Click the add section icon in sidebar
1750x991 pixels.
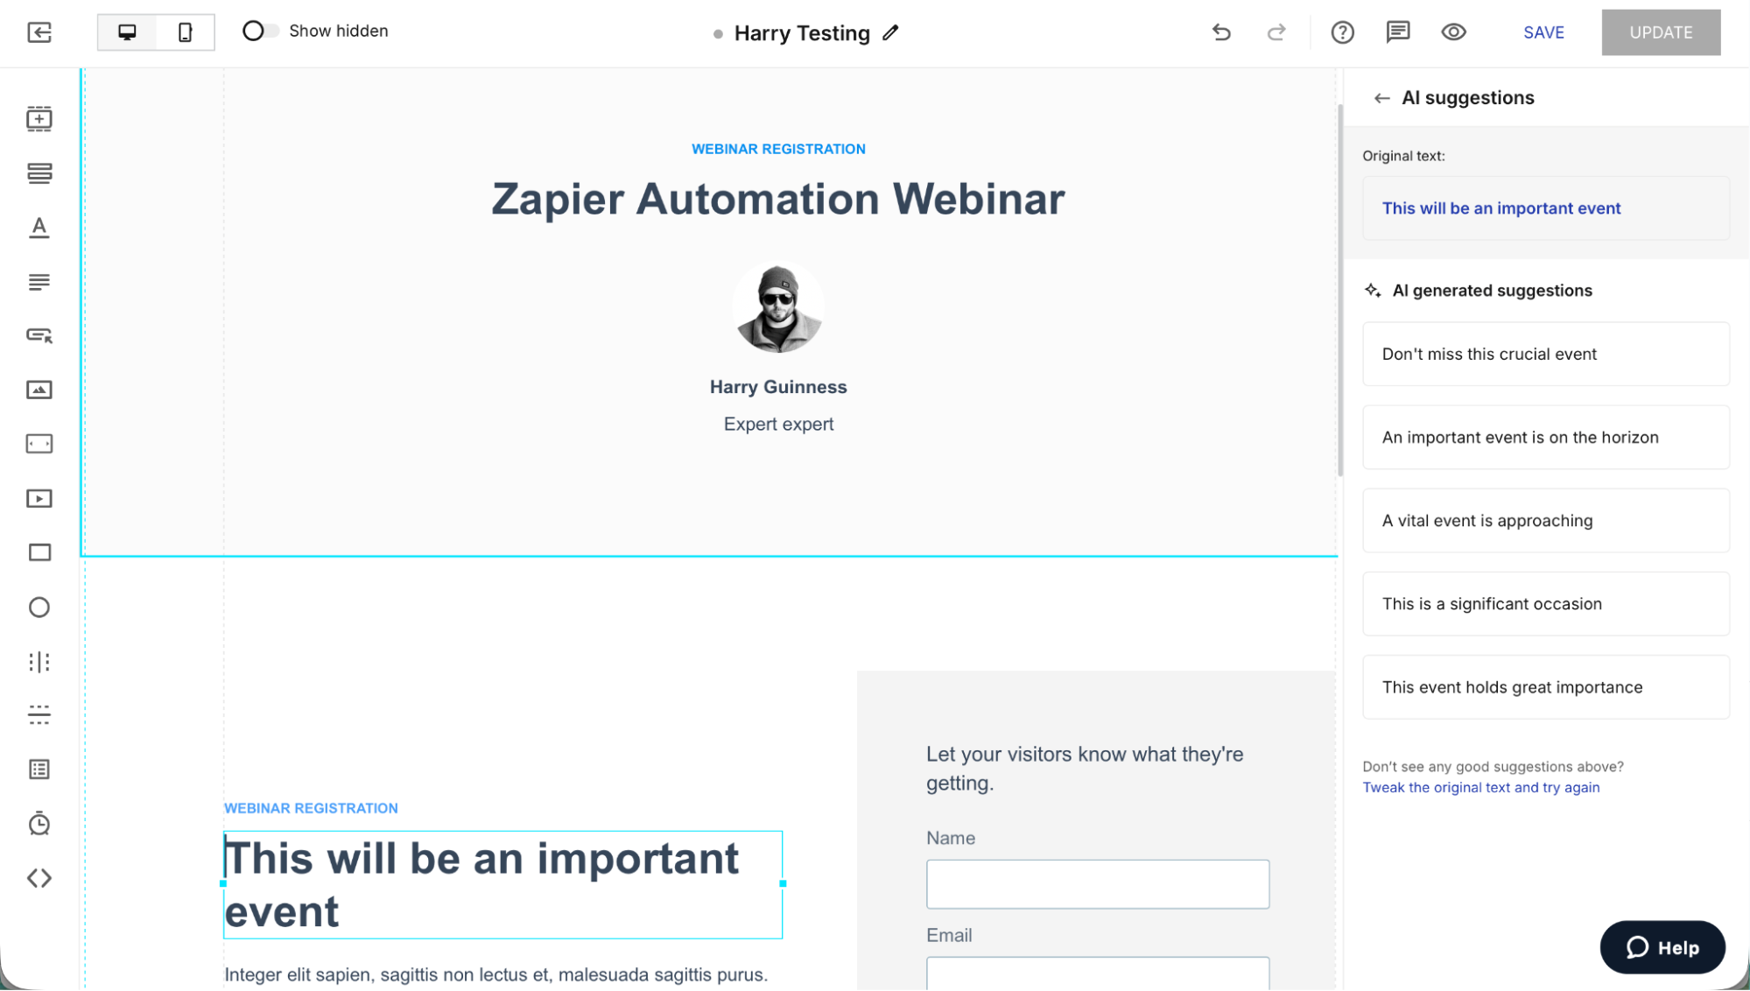coord(39,119)
